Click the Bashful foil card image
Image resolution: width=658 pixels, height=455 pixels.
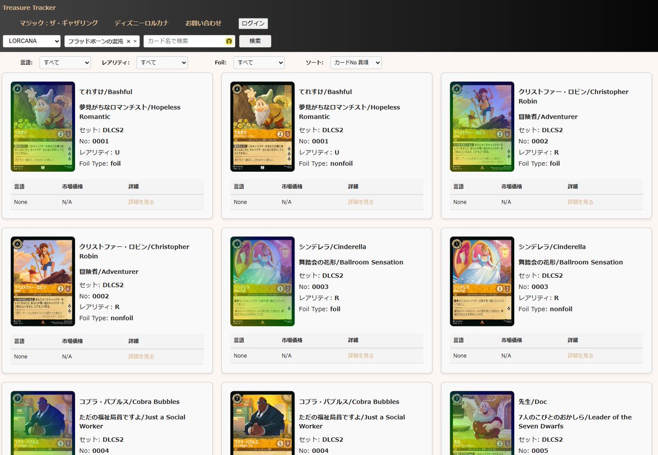[43, 127]
